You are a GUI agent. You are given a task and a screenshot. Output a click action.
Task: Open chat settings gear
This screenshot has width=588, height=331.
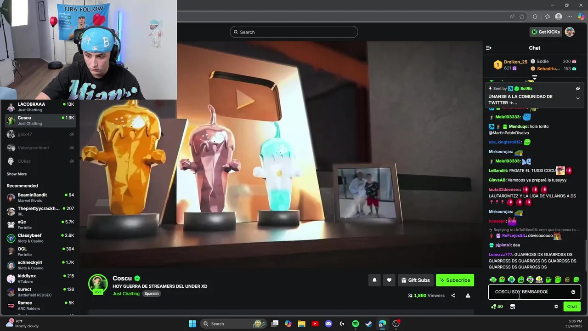tap(556, 307)
